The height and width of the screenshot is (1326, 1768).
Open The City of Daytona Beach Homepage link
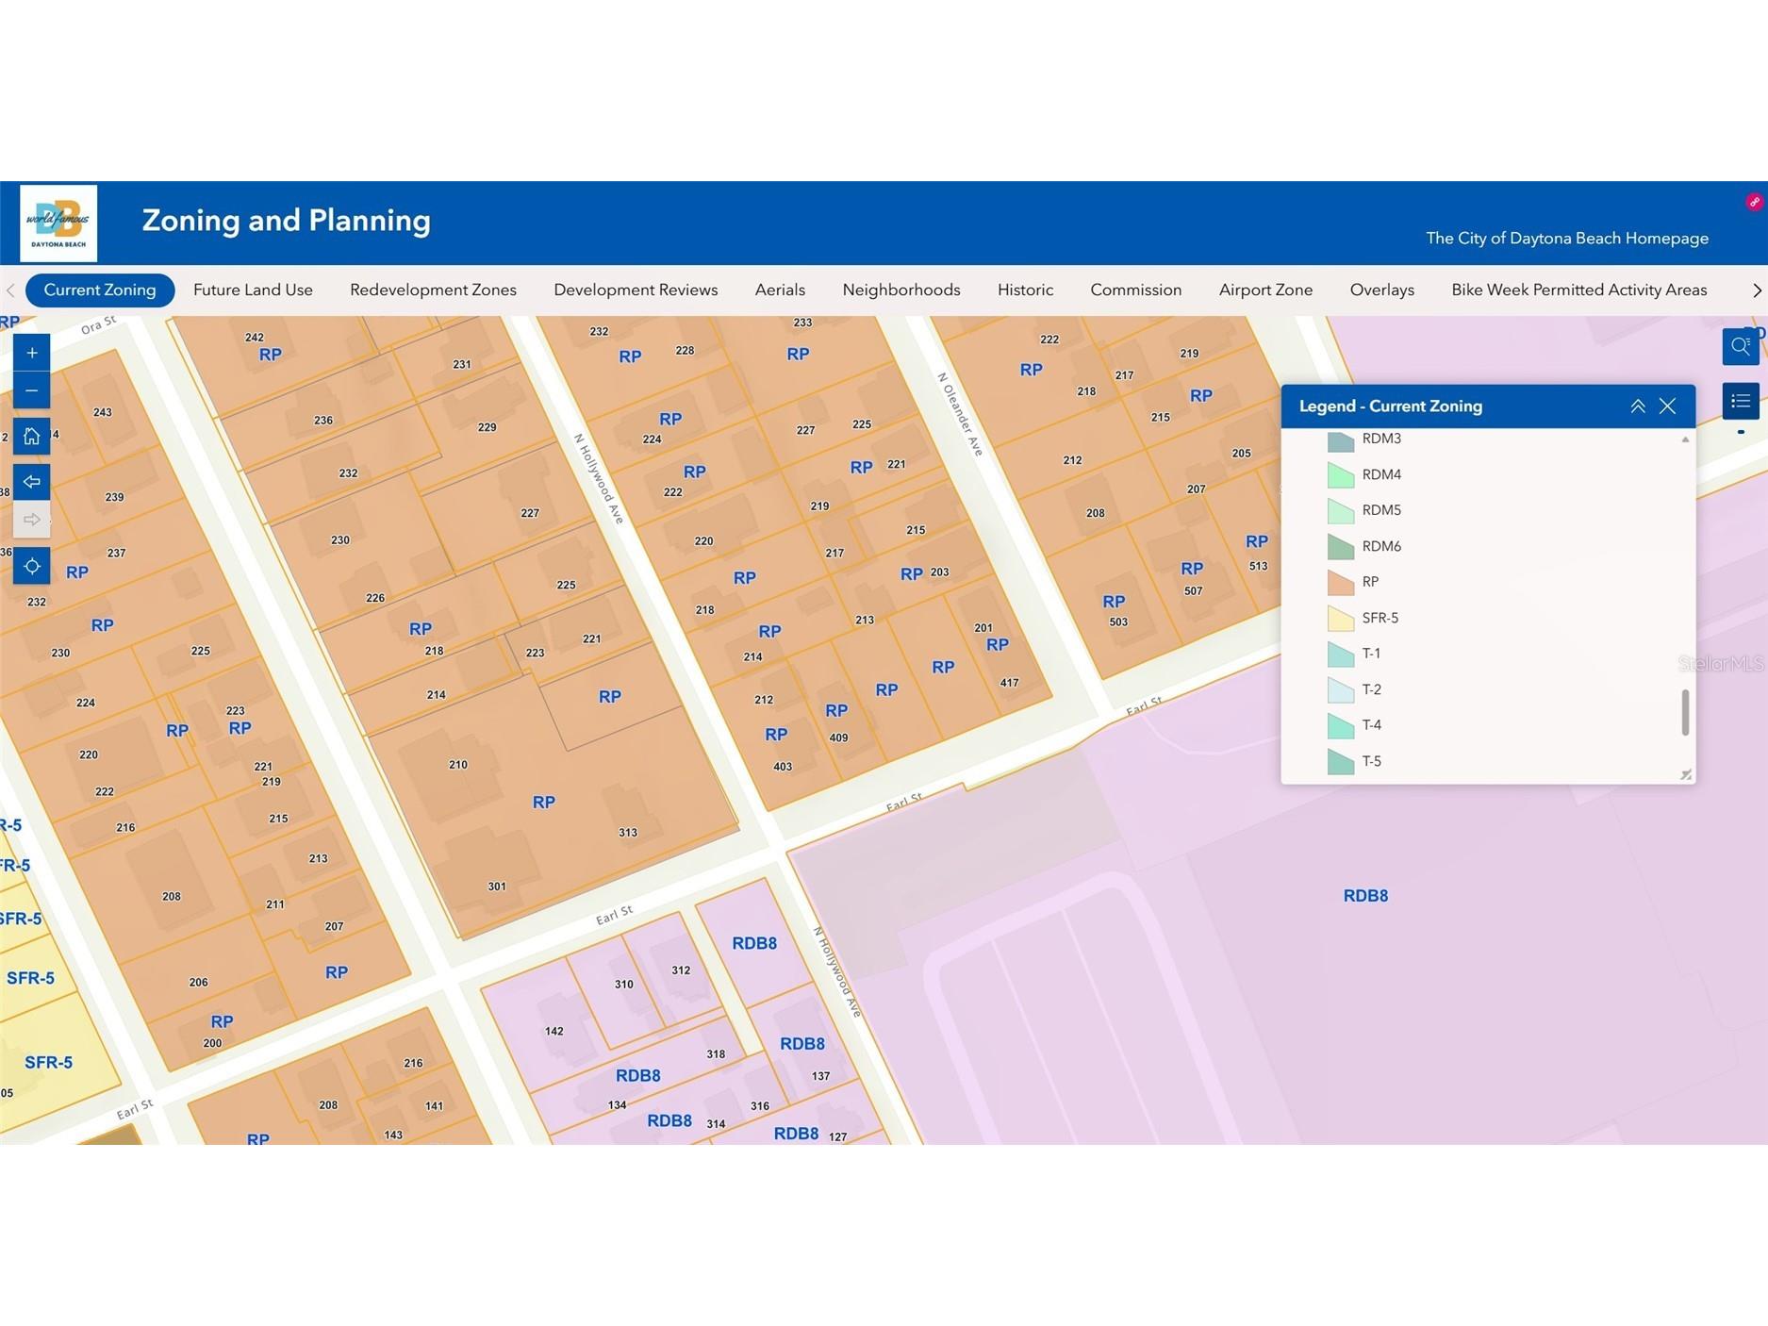click(1567, 239)
